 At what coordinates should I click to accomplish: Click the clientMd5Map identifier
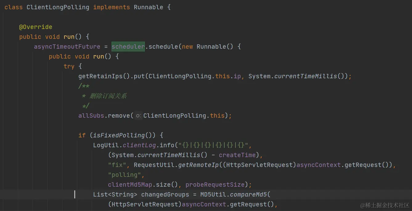point(130,185)
